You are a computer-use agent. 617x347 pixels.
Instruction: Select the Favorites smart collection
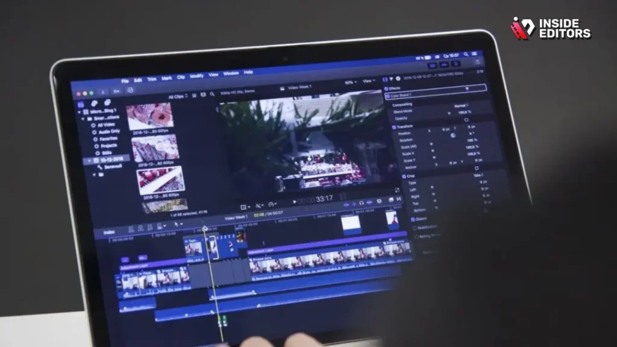tap(107, 139)
